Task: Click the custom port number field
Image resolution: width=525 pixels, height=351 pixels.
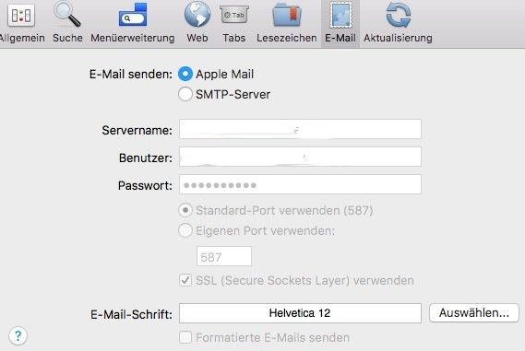Action: click(224, 256)
